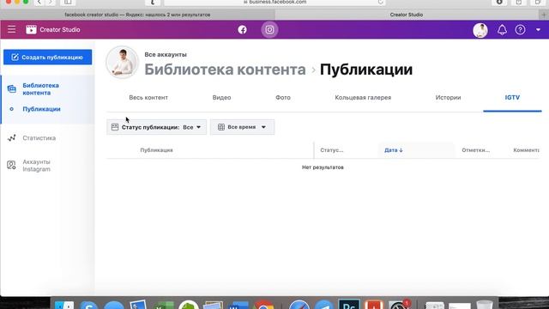This screenshot has width=549, height=309.
Task: Select the Instagram platform icon
Action: click(269, 30)
